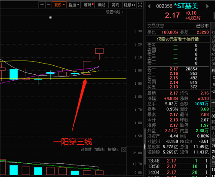The image size is (215, 177).
Task: Click 加指标 to add indicator
Action: pyautogui.click(x=100, y=150)
